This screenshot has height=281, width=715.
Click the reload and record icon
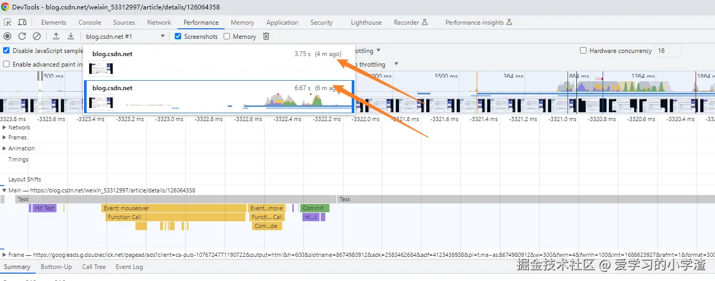point(22,36)
